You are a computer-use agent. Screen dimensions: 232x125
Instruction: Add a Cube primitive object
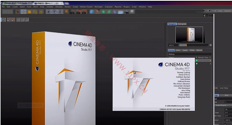pyautogui.click(x=92, y=12)
